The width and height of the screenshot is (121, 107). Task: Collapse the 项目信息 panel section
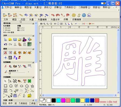coord(33,23)
